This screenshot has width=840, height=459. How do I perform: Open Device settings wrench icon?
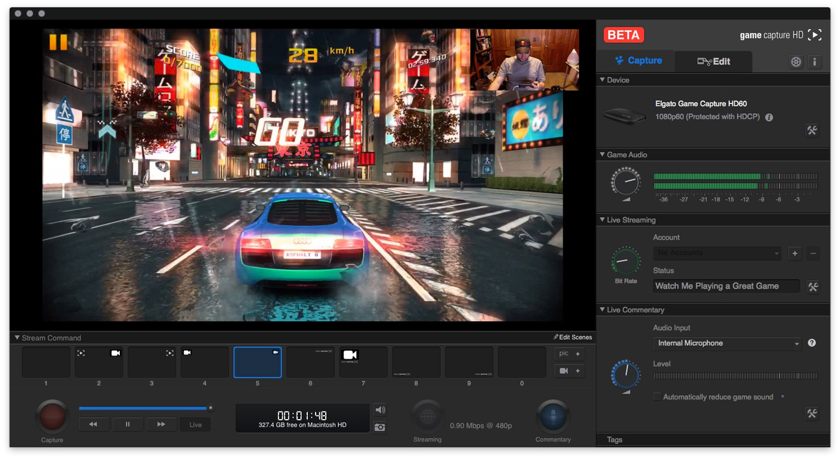pos(812,131)
